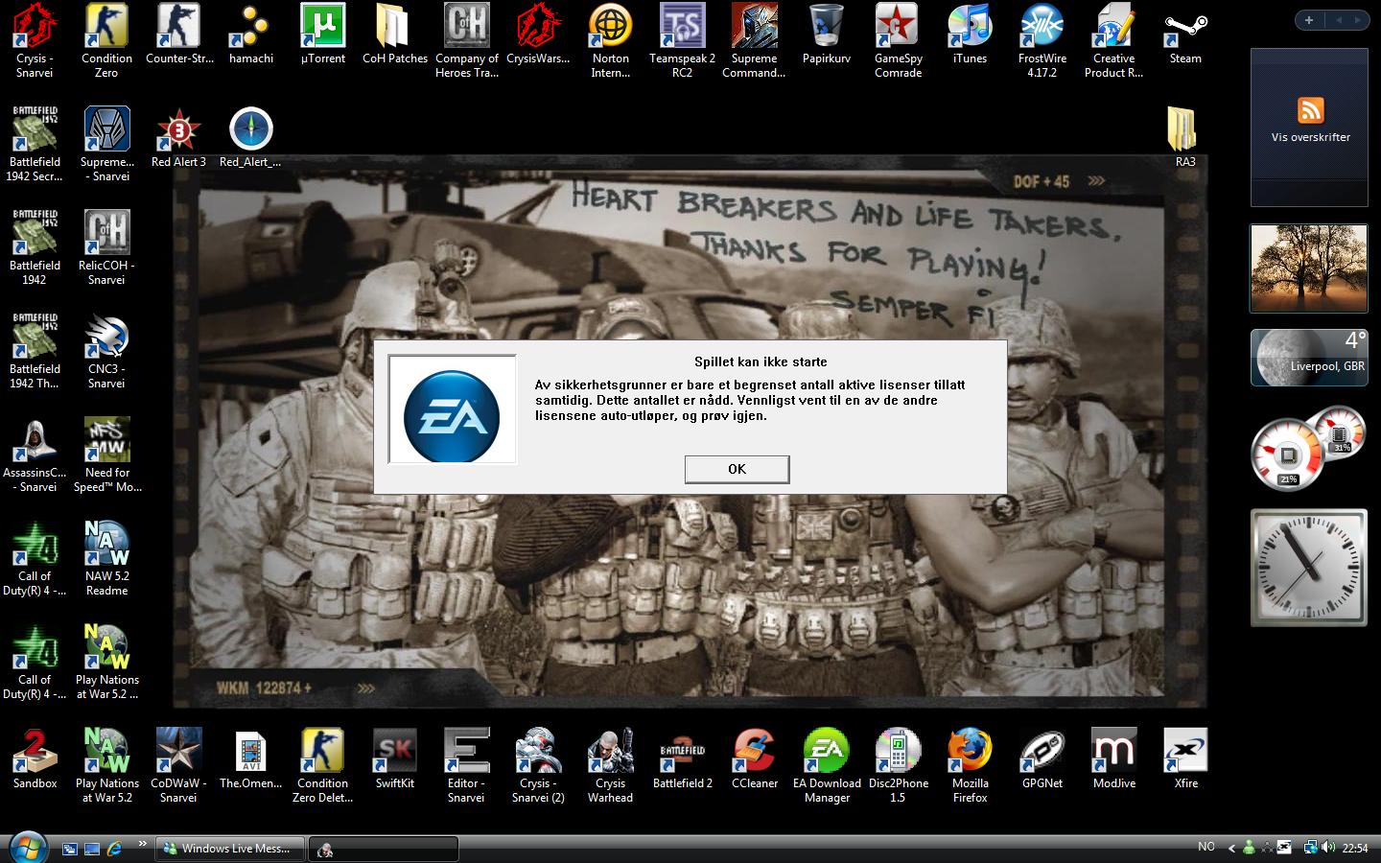
Task: Select the Norton Internet desktop icon
Action: click(611, 40)
